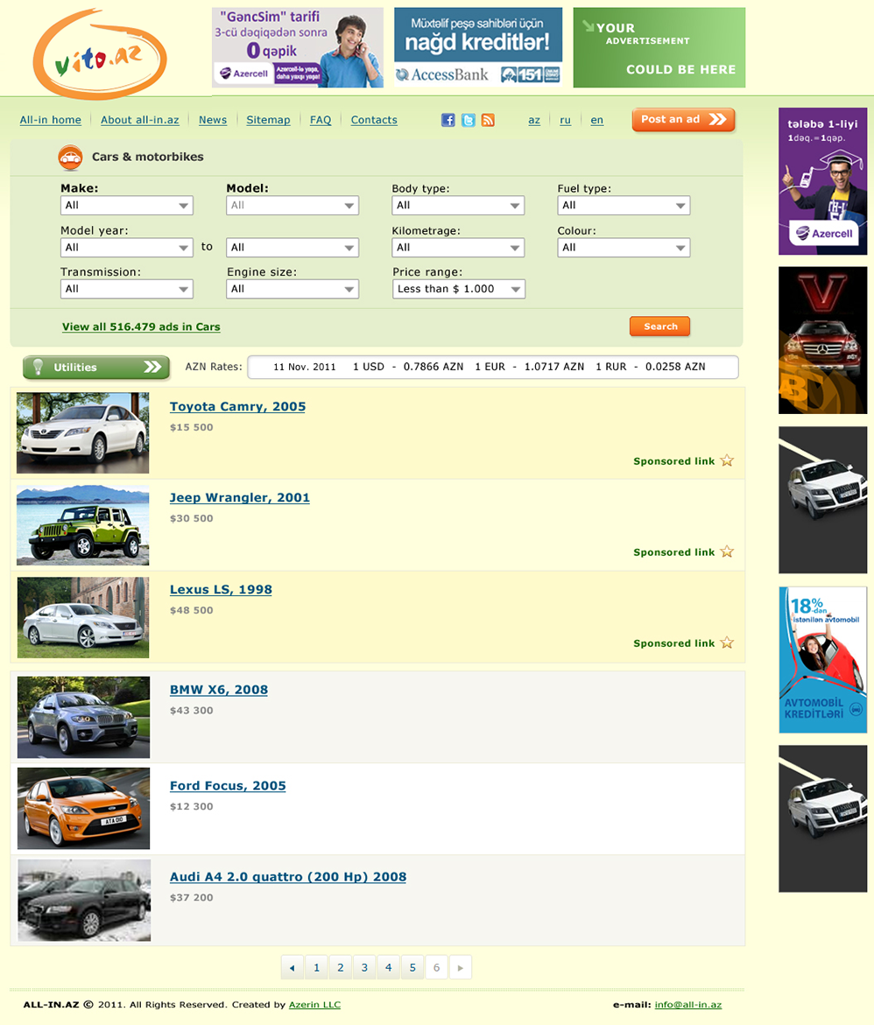Open the RSS feed icon
The height and width of the screenshot is (1025, 874).
click(488, 120)
